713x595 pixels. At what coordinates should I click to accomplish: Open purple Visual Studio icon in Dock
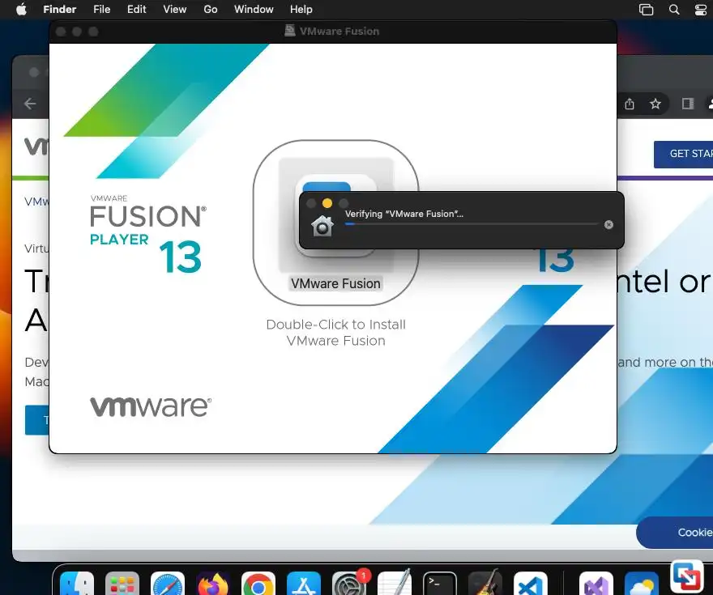[596, 584]
